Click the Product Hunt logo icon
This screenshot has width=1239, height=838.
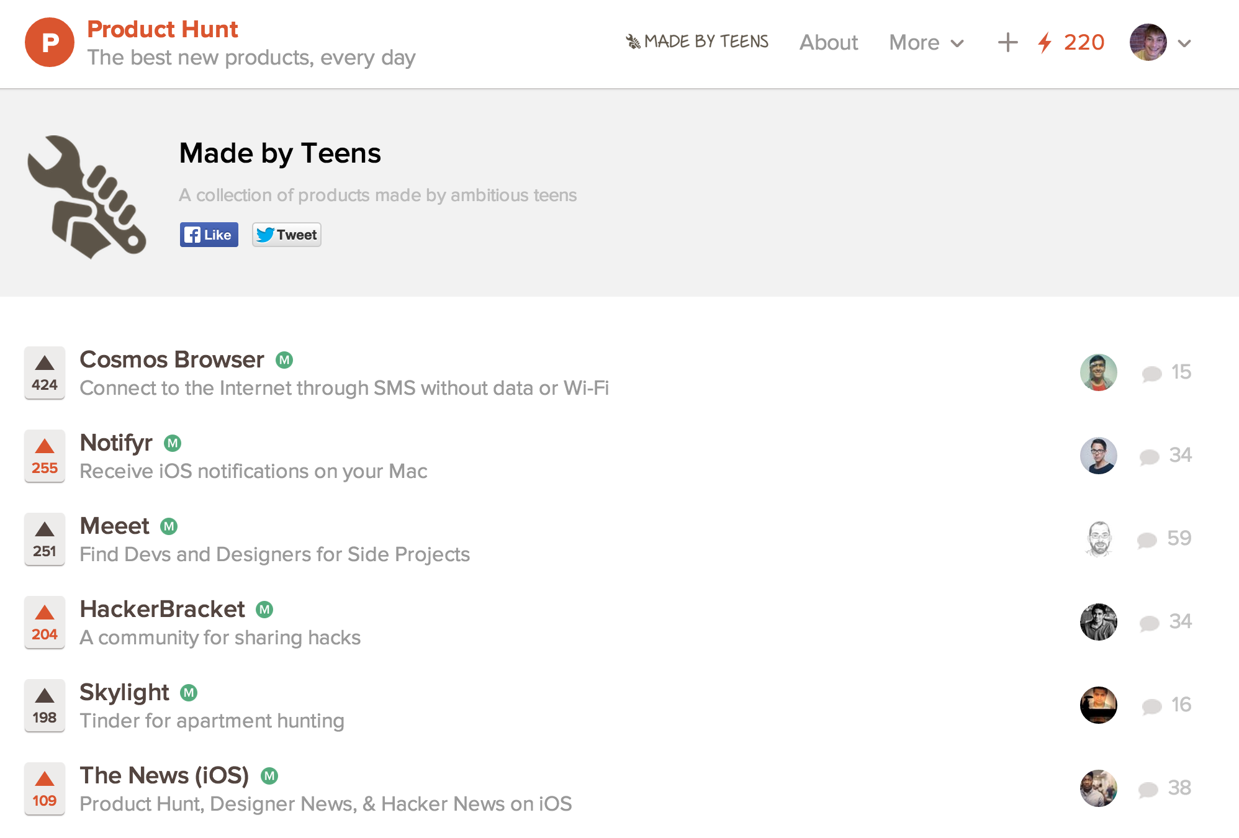(x=49, y=42)
